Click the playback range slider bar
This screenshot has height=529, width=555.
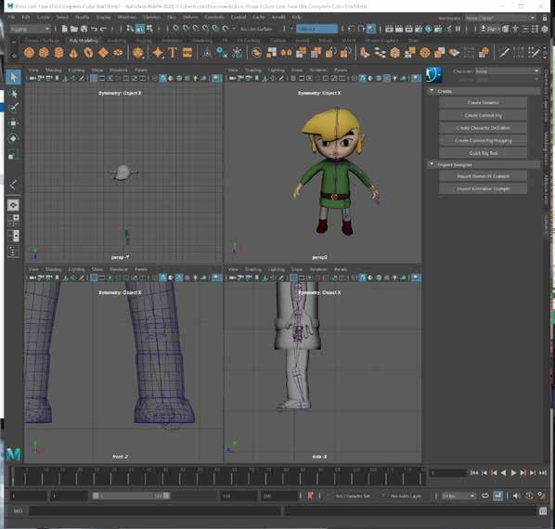(x=131, y=496)
